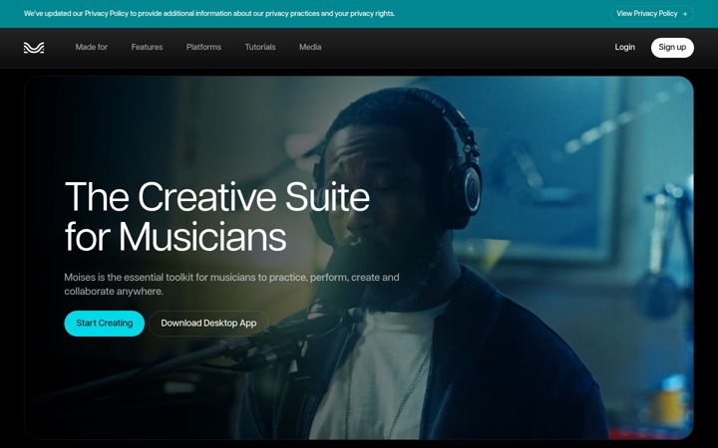
Task: Click the Moises toolkit description paragraph
Action: tap(231, 284)
